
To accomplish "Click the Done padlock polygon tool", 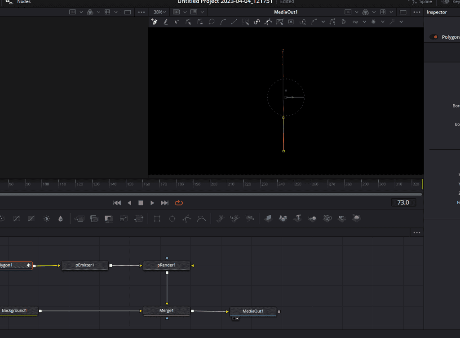I will (x=200, y=22).
